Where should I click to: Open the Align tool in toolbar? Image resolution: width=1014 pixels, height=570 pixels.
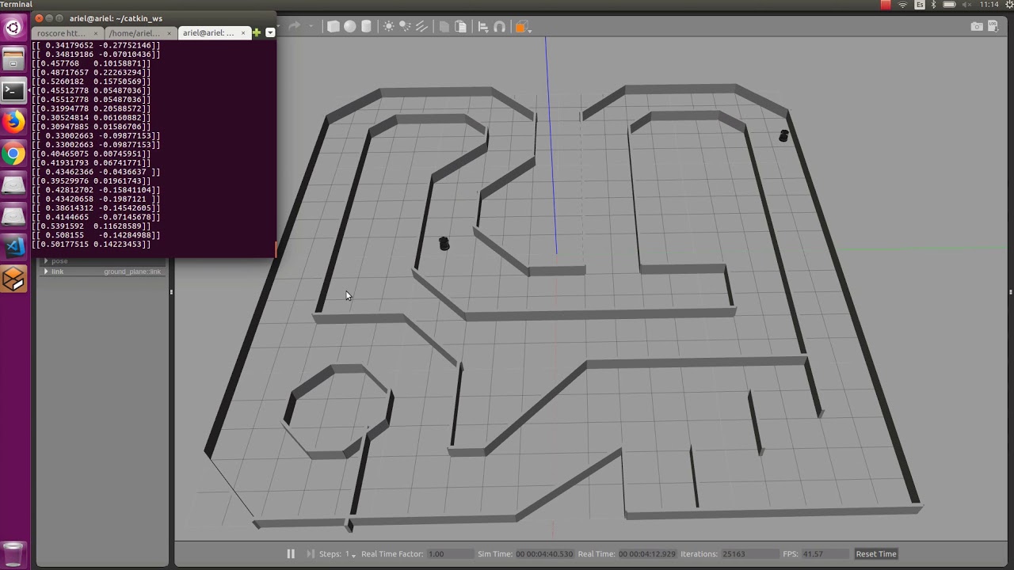pos(482,26)
